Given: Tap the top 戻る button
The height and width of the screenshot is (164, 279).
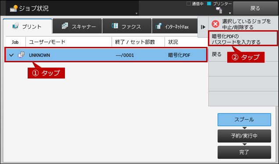Looking at the screenshot, I should pyautogui.click(x=255, y=8).
